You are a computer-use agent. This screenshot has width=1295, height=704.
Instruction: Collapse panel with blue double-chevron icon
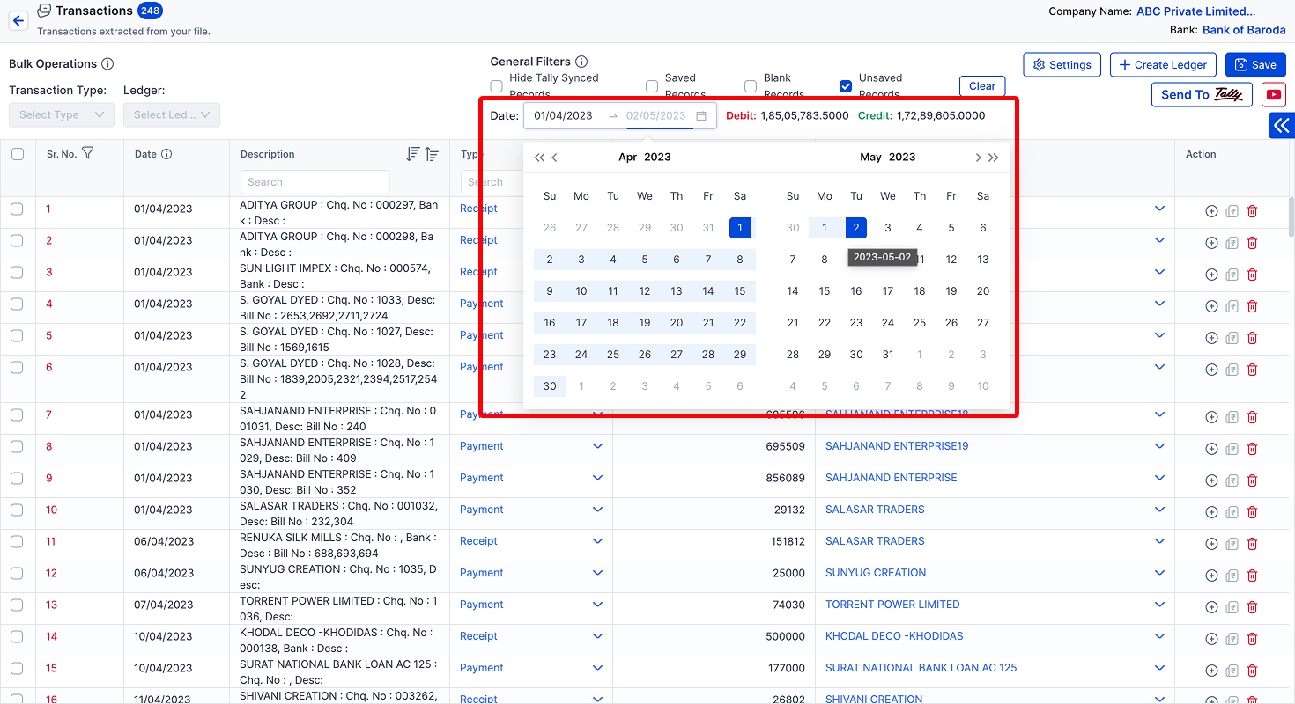(x=1282, y=126)
